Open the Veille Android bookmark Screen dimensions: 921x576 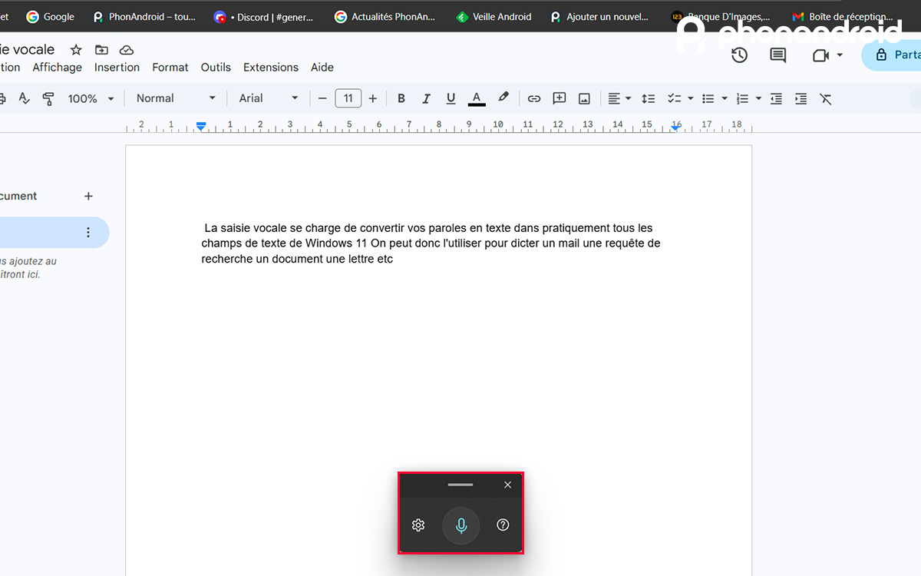pyautogui.click(x=494, y=16)
